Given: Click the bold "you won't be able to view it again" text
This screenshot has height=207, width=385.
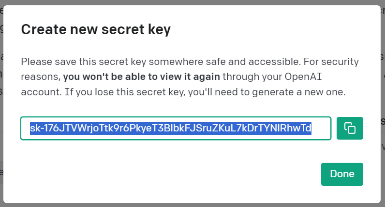Looking at the screenshot, I should [x=142, y=77].
